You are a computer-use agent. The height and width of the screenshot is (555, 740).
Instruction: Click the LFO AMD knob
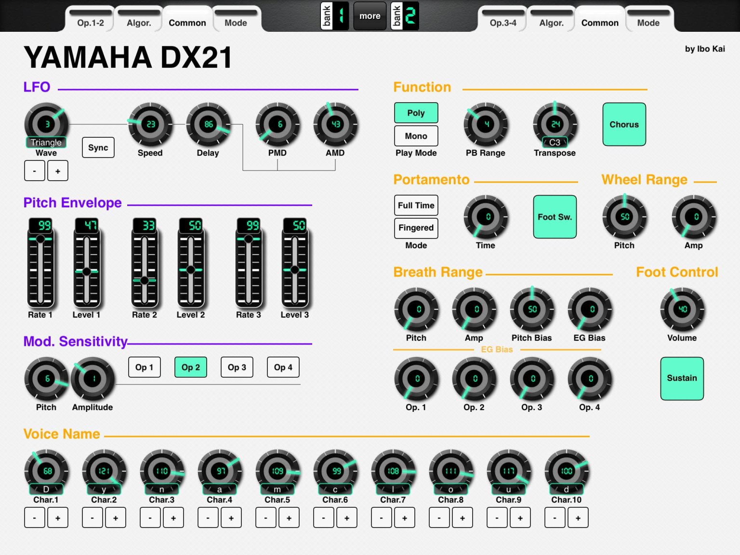coord(335,124)
